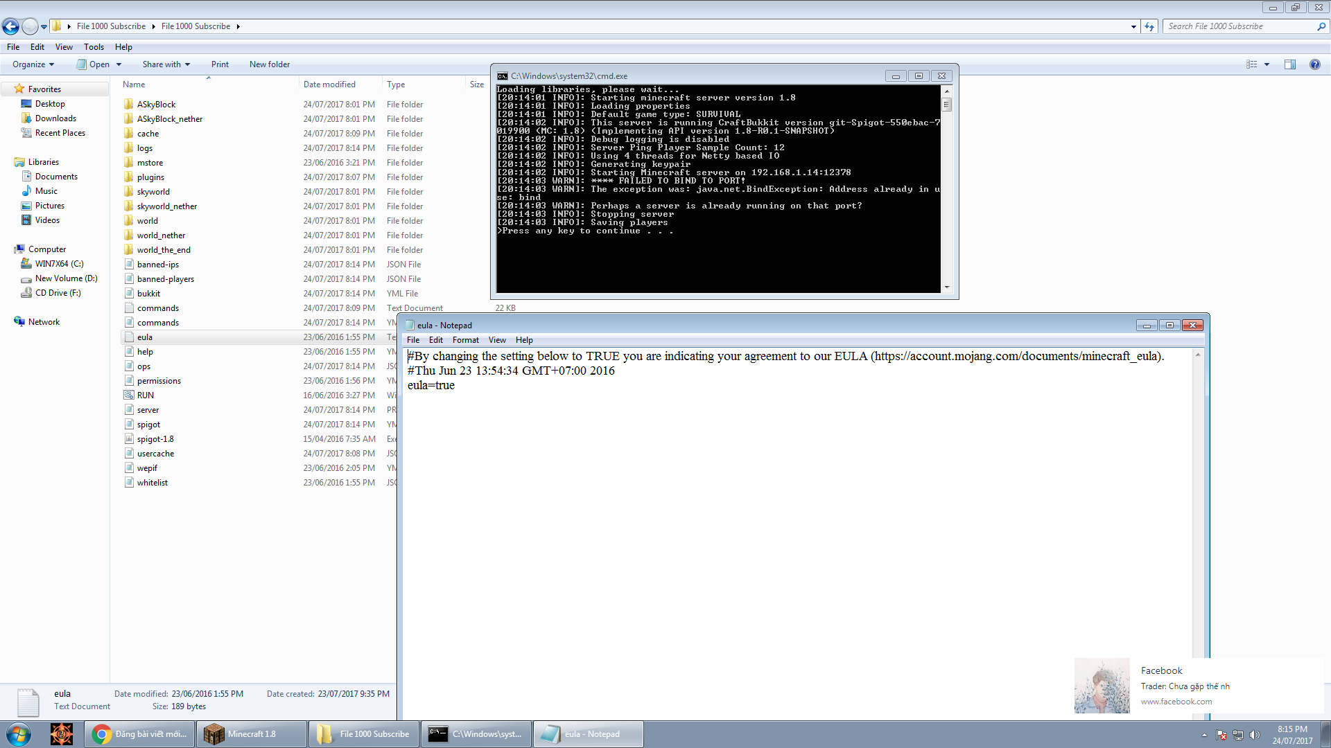Expand the Organize dropdown menu
The width and height of the screenshot is (1331, 748).
pos(33,64)
